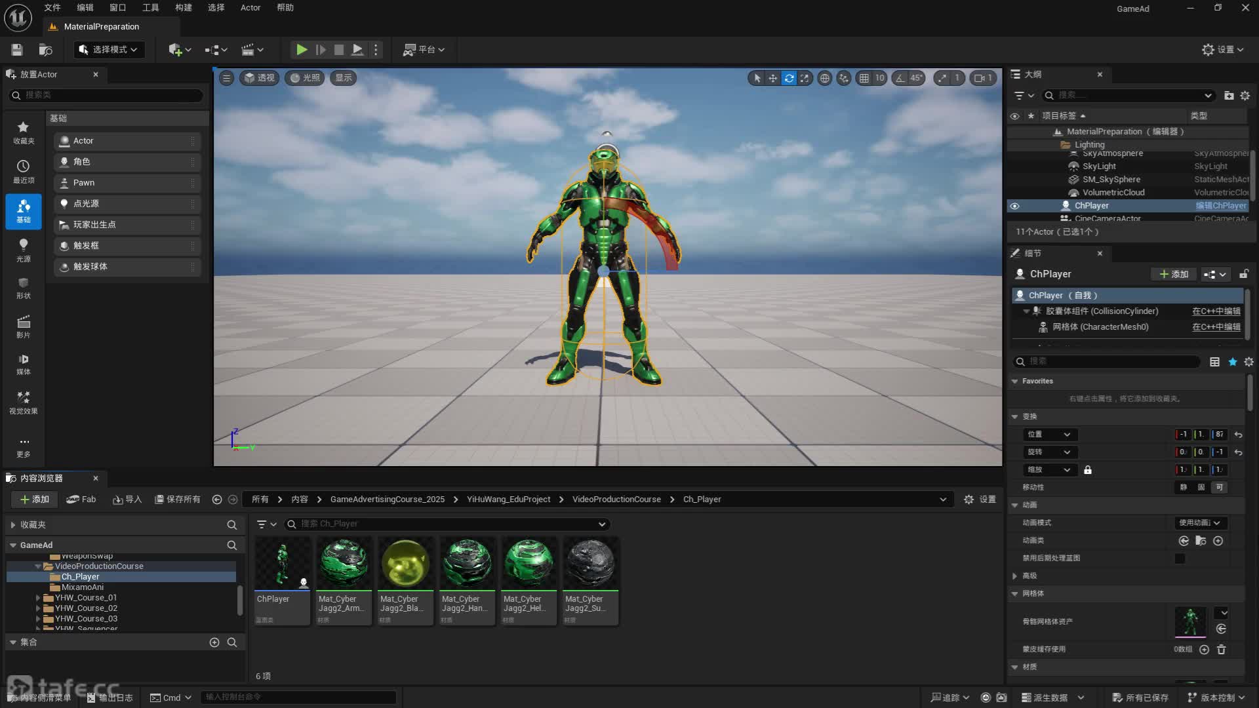Toggle ChPlayer visibility eye in outliner

(1014, 206)
